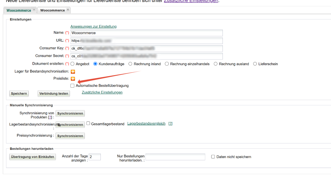
Task: Click the Consumer Secret field
Action: [x=146, y=56]
